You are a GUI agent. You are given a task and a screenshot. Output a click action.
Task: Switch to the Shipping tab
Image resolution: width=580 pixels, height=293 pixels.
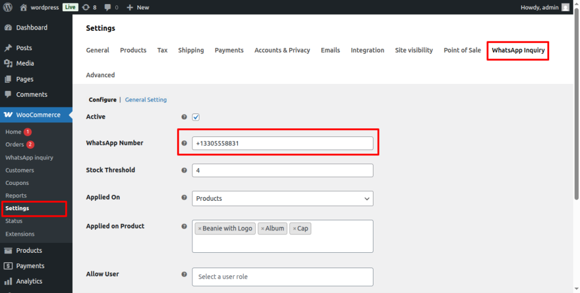pos(191,50)
